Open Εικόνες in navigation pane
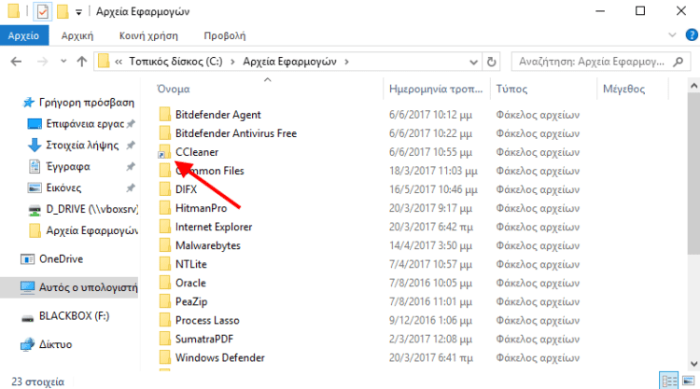 coord(63,188)
